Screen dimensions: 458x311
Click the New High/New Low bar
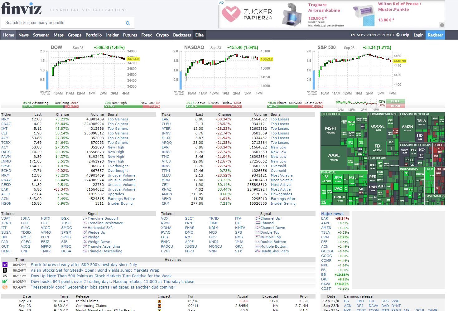tap(132, 106)
